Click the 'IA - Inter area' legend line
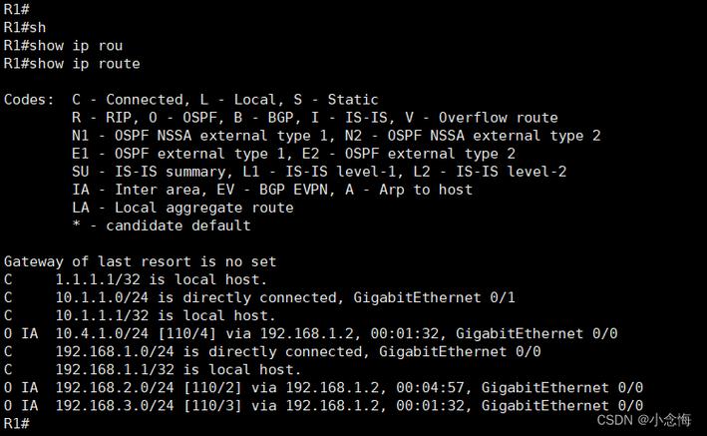 271,190
